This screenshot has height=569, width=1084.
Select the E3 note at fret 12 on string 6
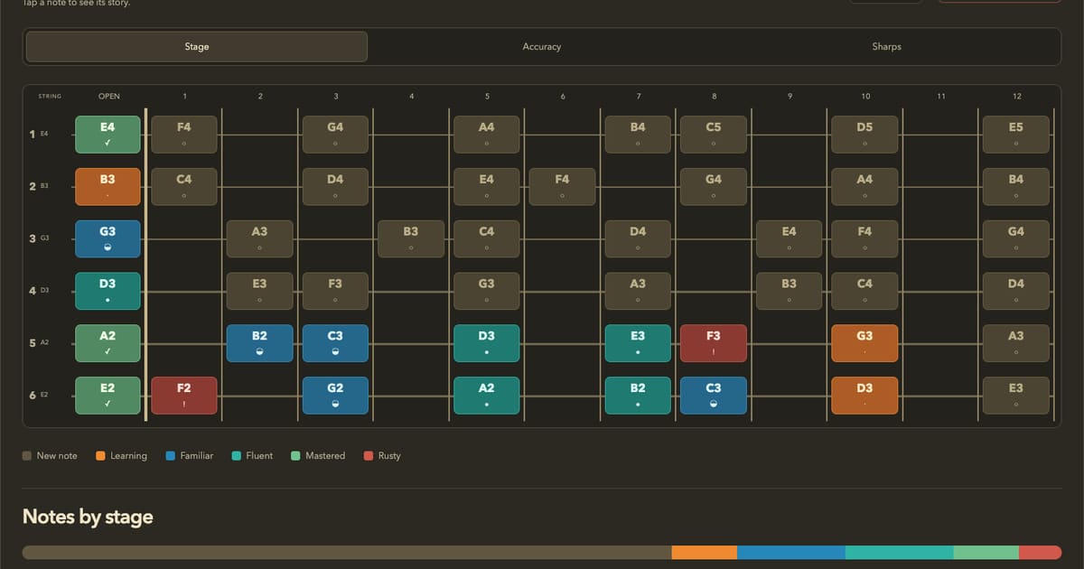pyautogui.click(x=1016, y=396)
